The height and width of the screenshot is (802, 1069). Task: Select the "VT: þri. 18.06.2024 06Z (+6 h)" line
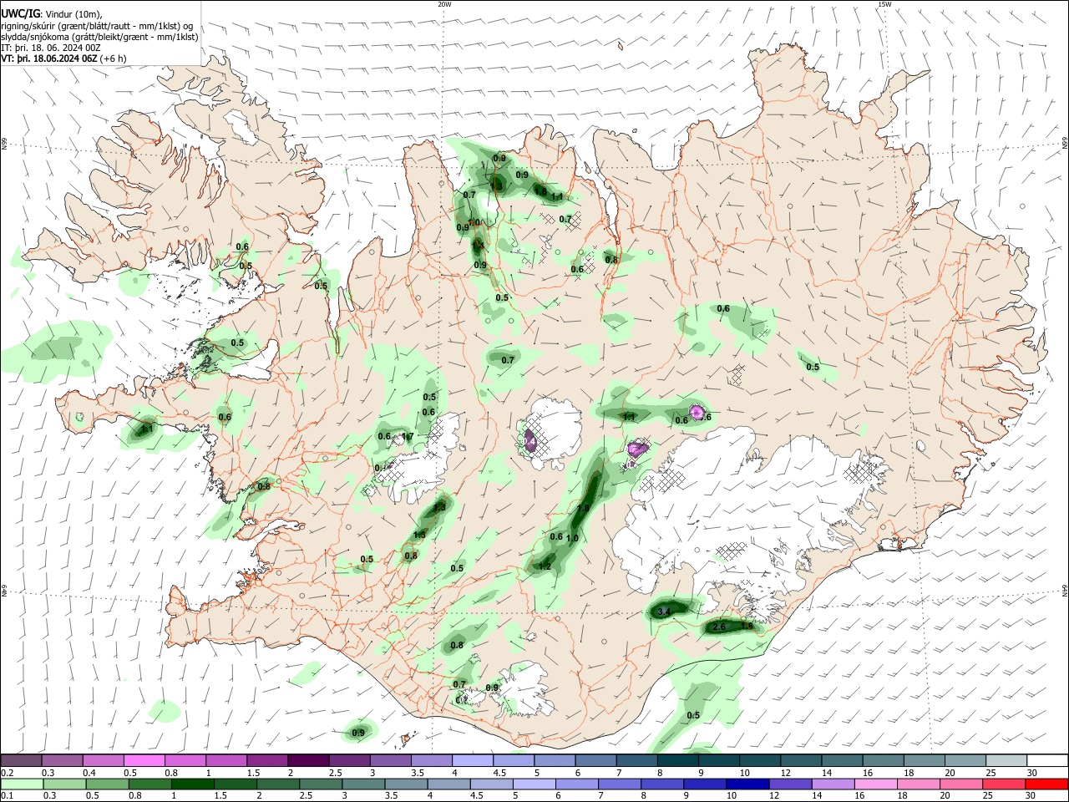[63, 58]
